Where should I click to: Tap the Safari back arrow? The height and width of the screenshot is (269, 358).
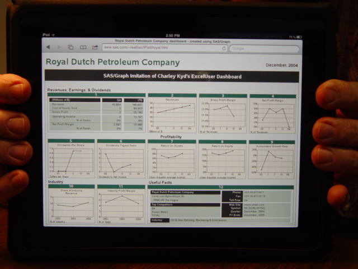[x=48, y=47]
